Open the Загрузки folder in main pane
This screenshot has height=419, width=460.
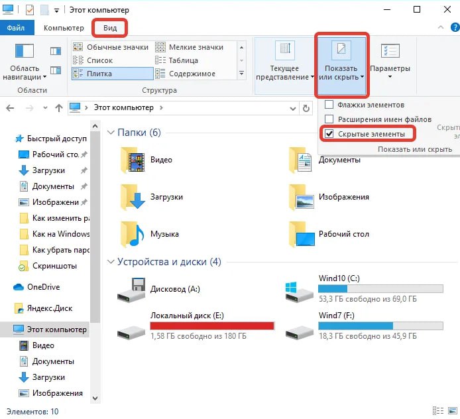click(x=133, y=197)
